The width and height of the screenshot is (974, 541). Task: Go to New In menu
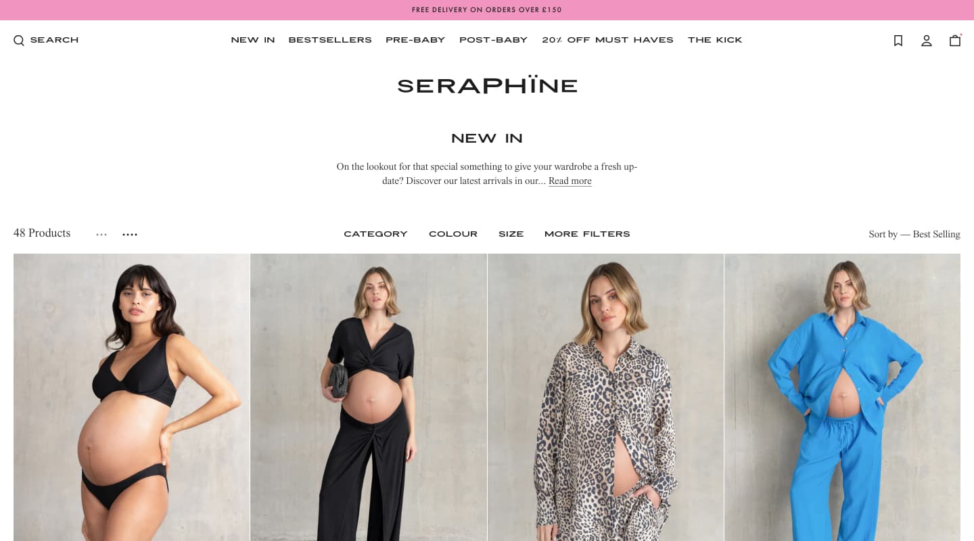[x=253, y=40]
